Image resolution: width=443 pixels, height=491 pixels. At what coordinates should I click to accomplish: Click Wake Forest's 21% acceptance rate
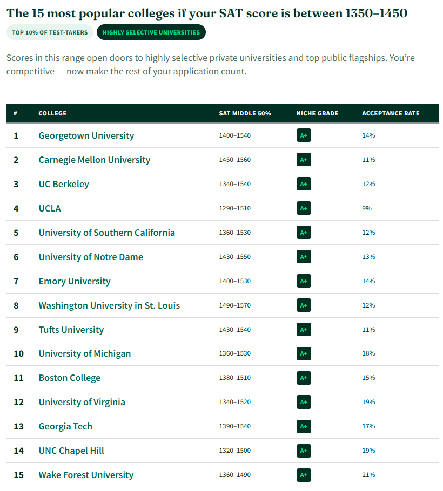coord(368,475)
